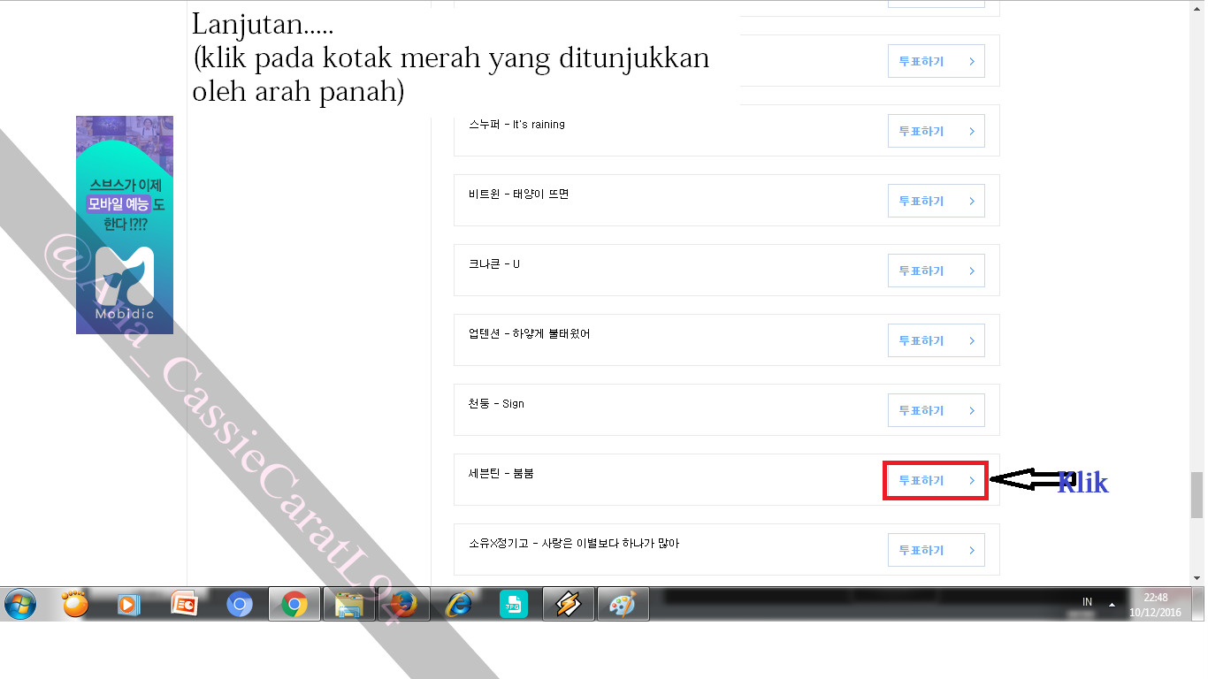The width and height of the screenshot is (1208, 679).
Task: Open Windows Media Player taskbar icon
Action: click(x=129, y=605)
